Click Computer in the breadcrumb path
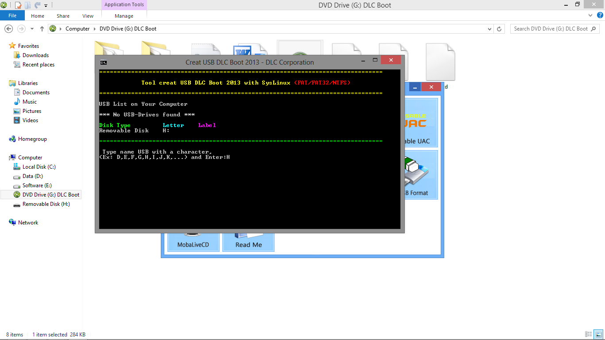The image size is (605, 340). point(78,28)
